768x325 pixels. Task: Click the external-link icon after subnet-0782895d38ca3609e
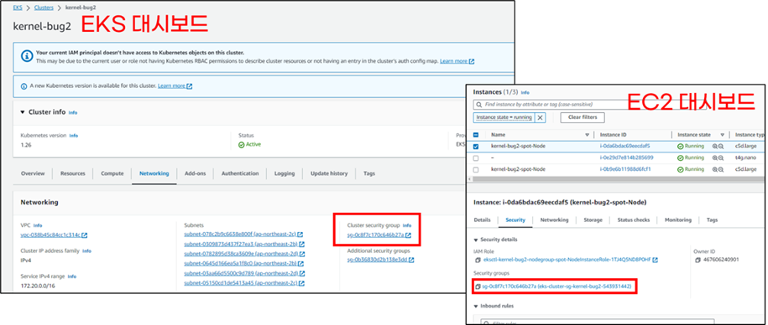click(302, 254)
